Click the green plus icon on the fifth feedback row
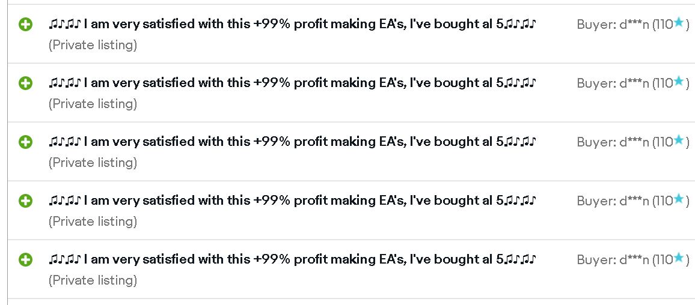The image size is (695, 305). (25, 260)
